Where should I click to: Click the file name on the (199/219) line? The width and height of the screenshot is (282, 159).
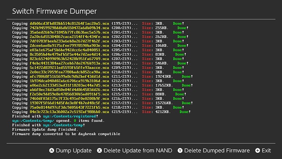point(70,23)
